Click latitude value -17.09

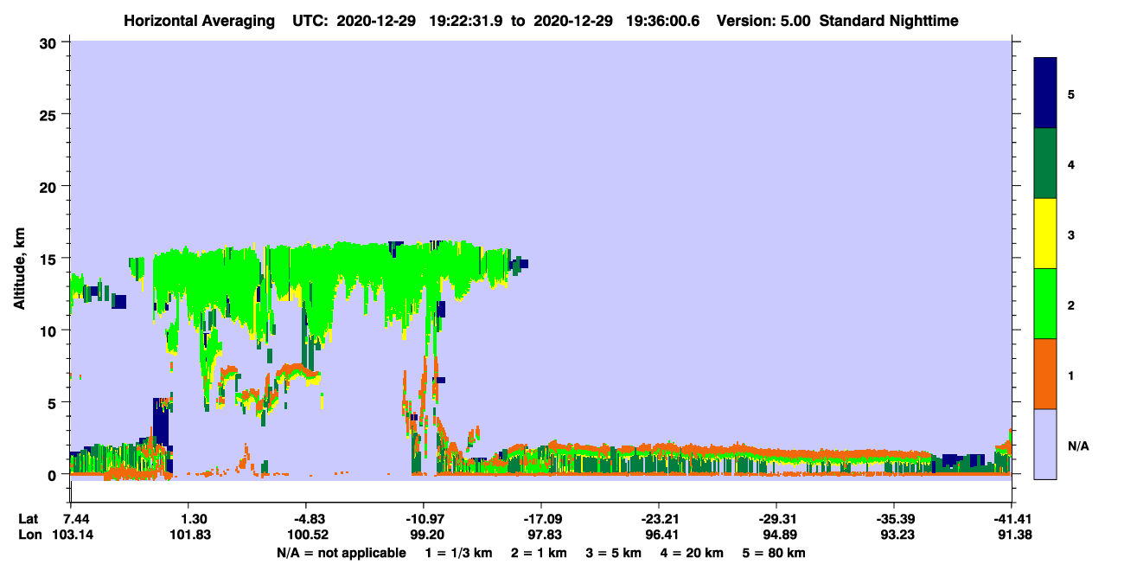[x=541, y=518]
